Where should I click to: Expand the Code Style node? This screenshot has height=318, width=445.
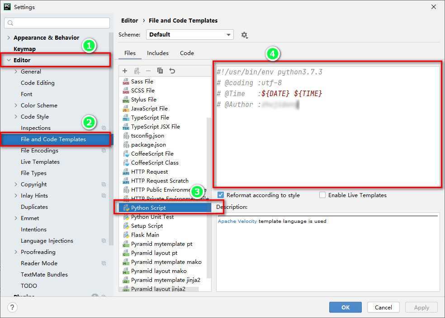point(16,117)
